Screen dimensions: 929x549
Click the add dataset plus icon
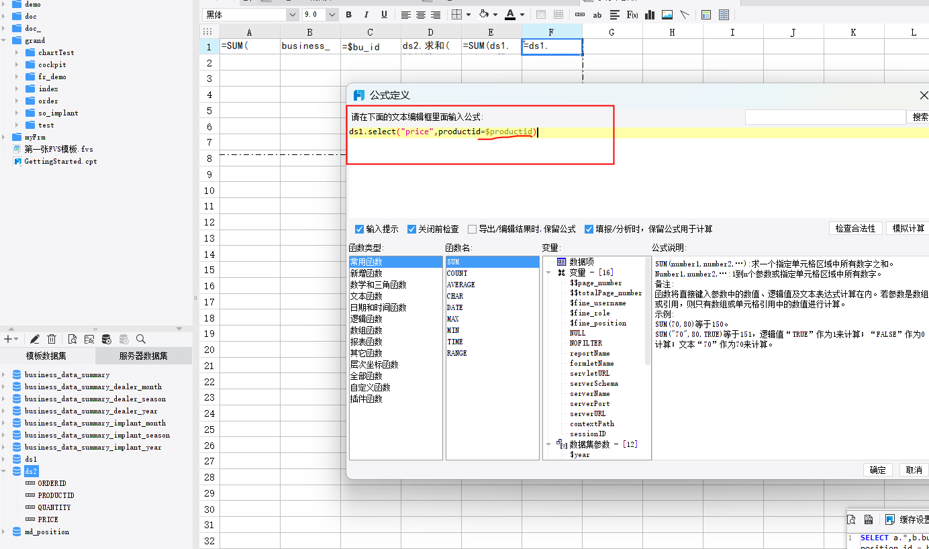[x=8, y=339]
